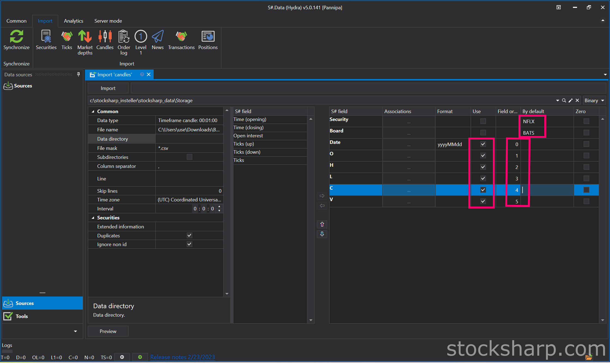Move selected field up with arrow
The width and height of the screenshot is (610, 363).
click(x=322, y=224)
